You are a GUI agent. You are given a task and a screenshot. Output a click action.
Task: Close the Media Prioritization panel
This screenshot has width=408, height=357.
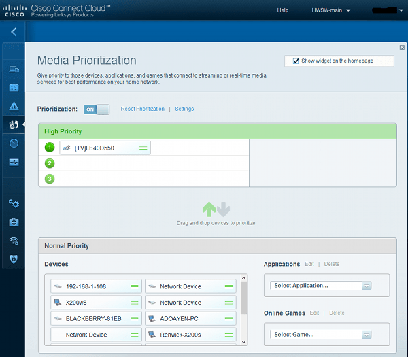point(402,47)
